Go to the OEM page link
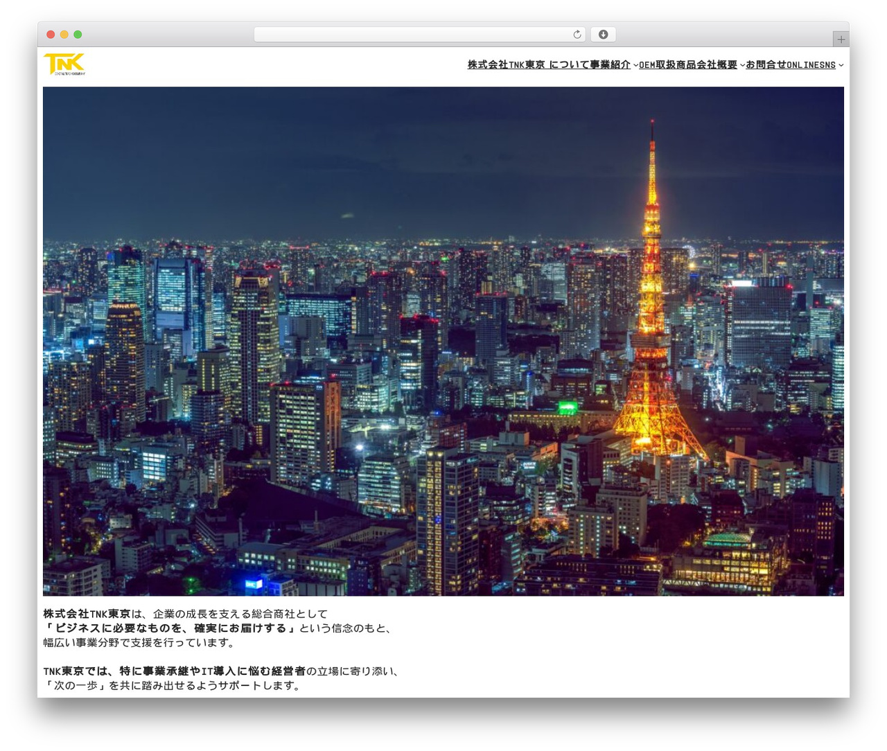The width and height of the screenshot is (887, 751). [647, 64]
